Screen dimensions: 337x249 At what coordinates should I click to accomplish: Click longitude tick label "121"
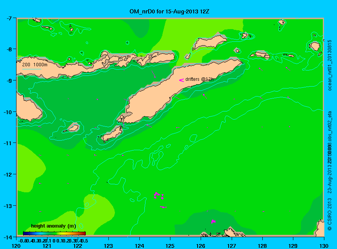(x=47, y=246)
